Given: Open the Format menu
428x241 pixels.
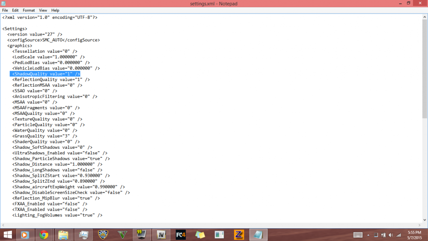Looking at the screenshot, I should click(x=29, y=10).
